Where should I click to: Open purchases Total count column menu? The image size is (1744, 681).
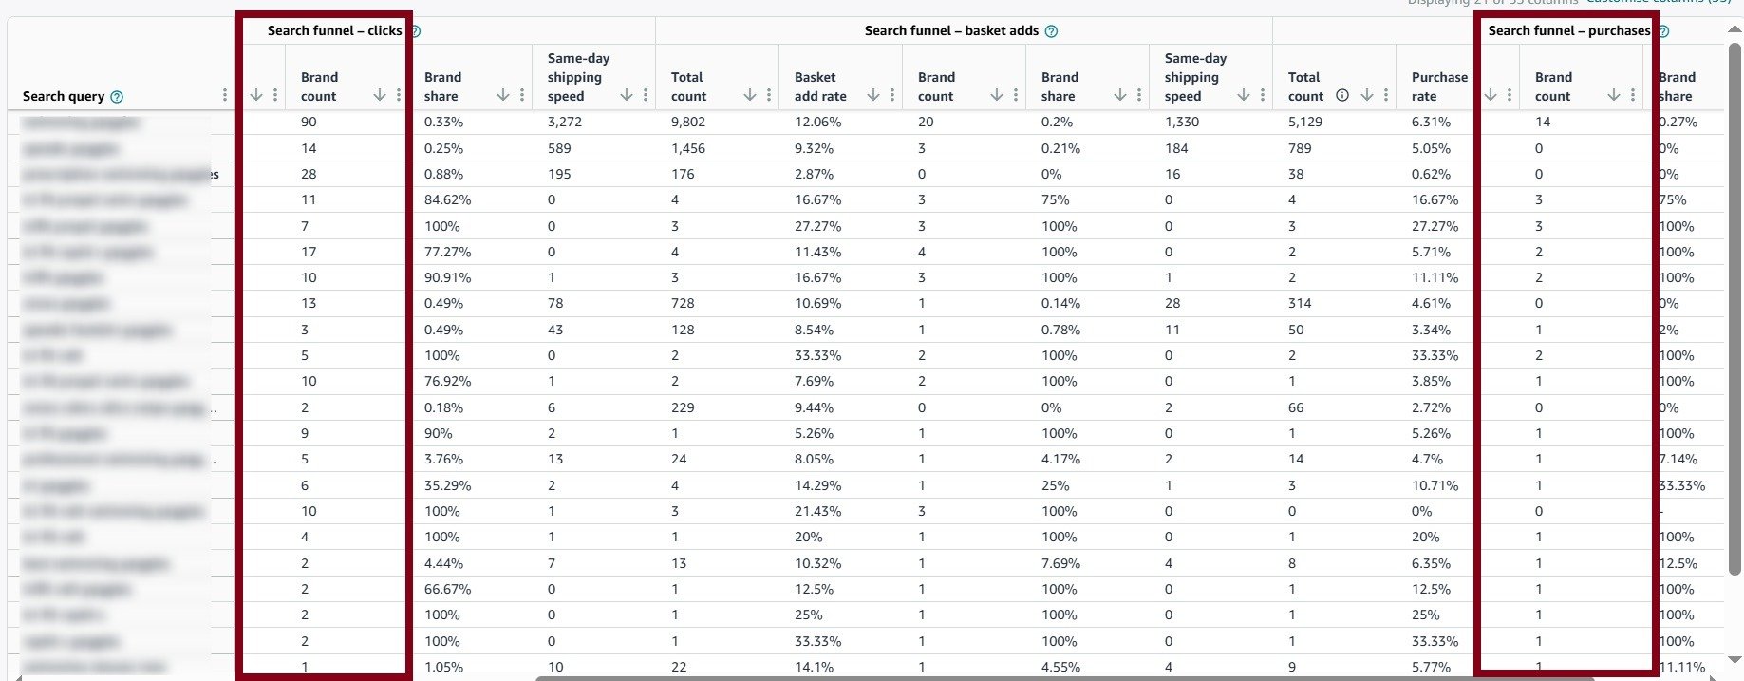point(1386,95)
